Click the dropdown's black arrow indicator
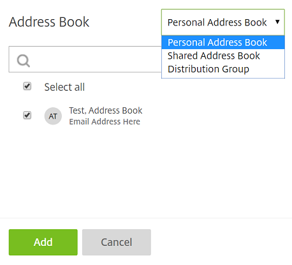The height and width of the screenshot is (265, 292). point(277,22)
